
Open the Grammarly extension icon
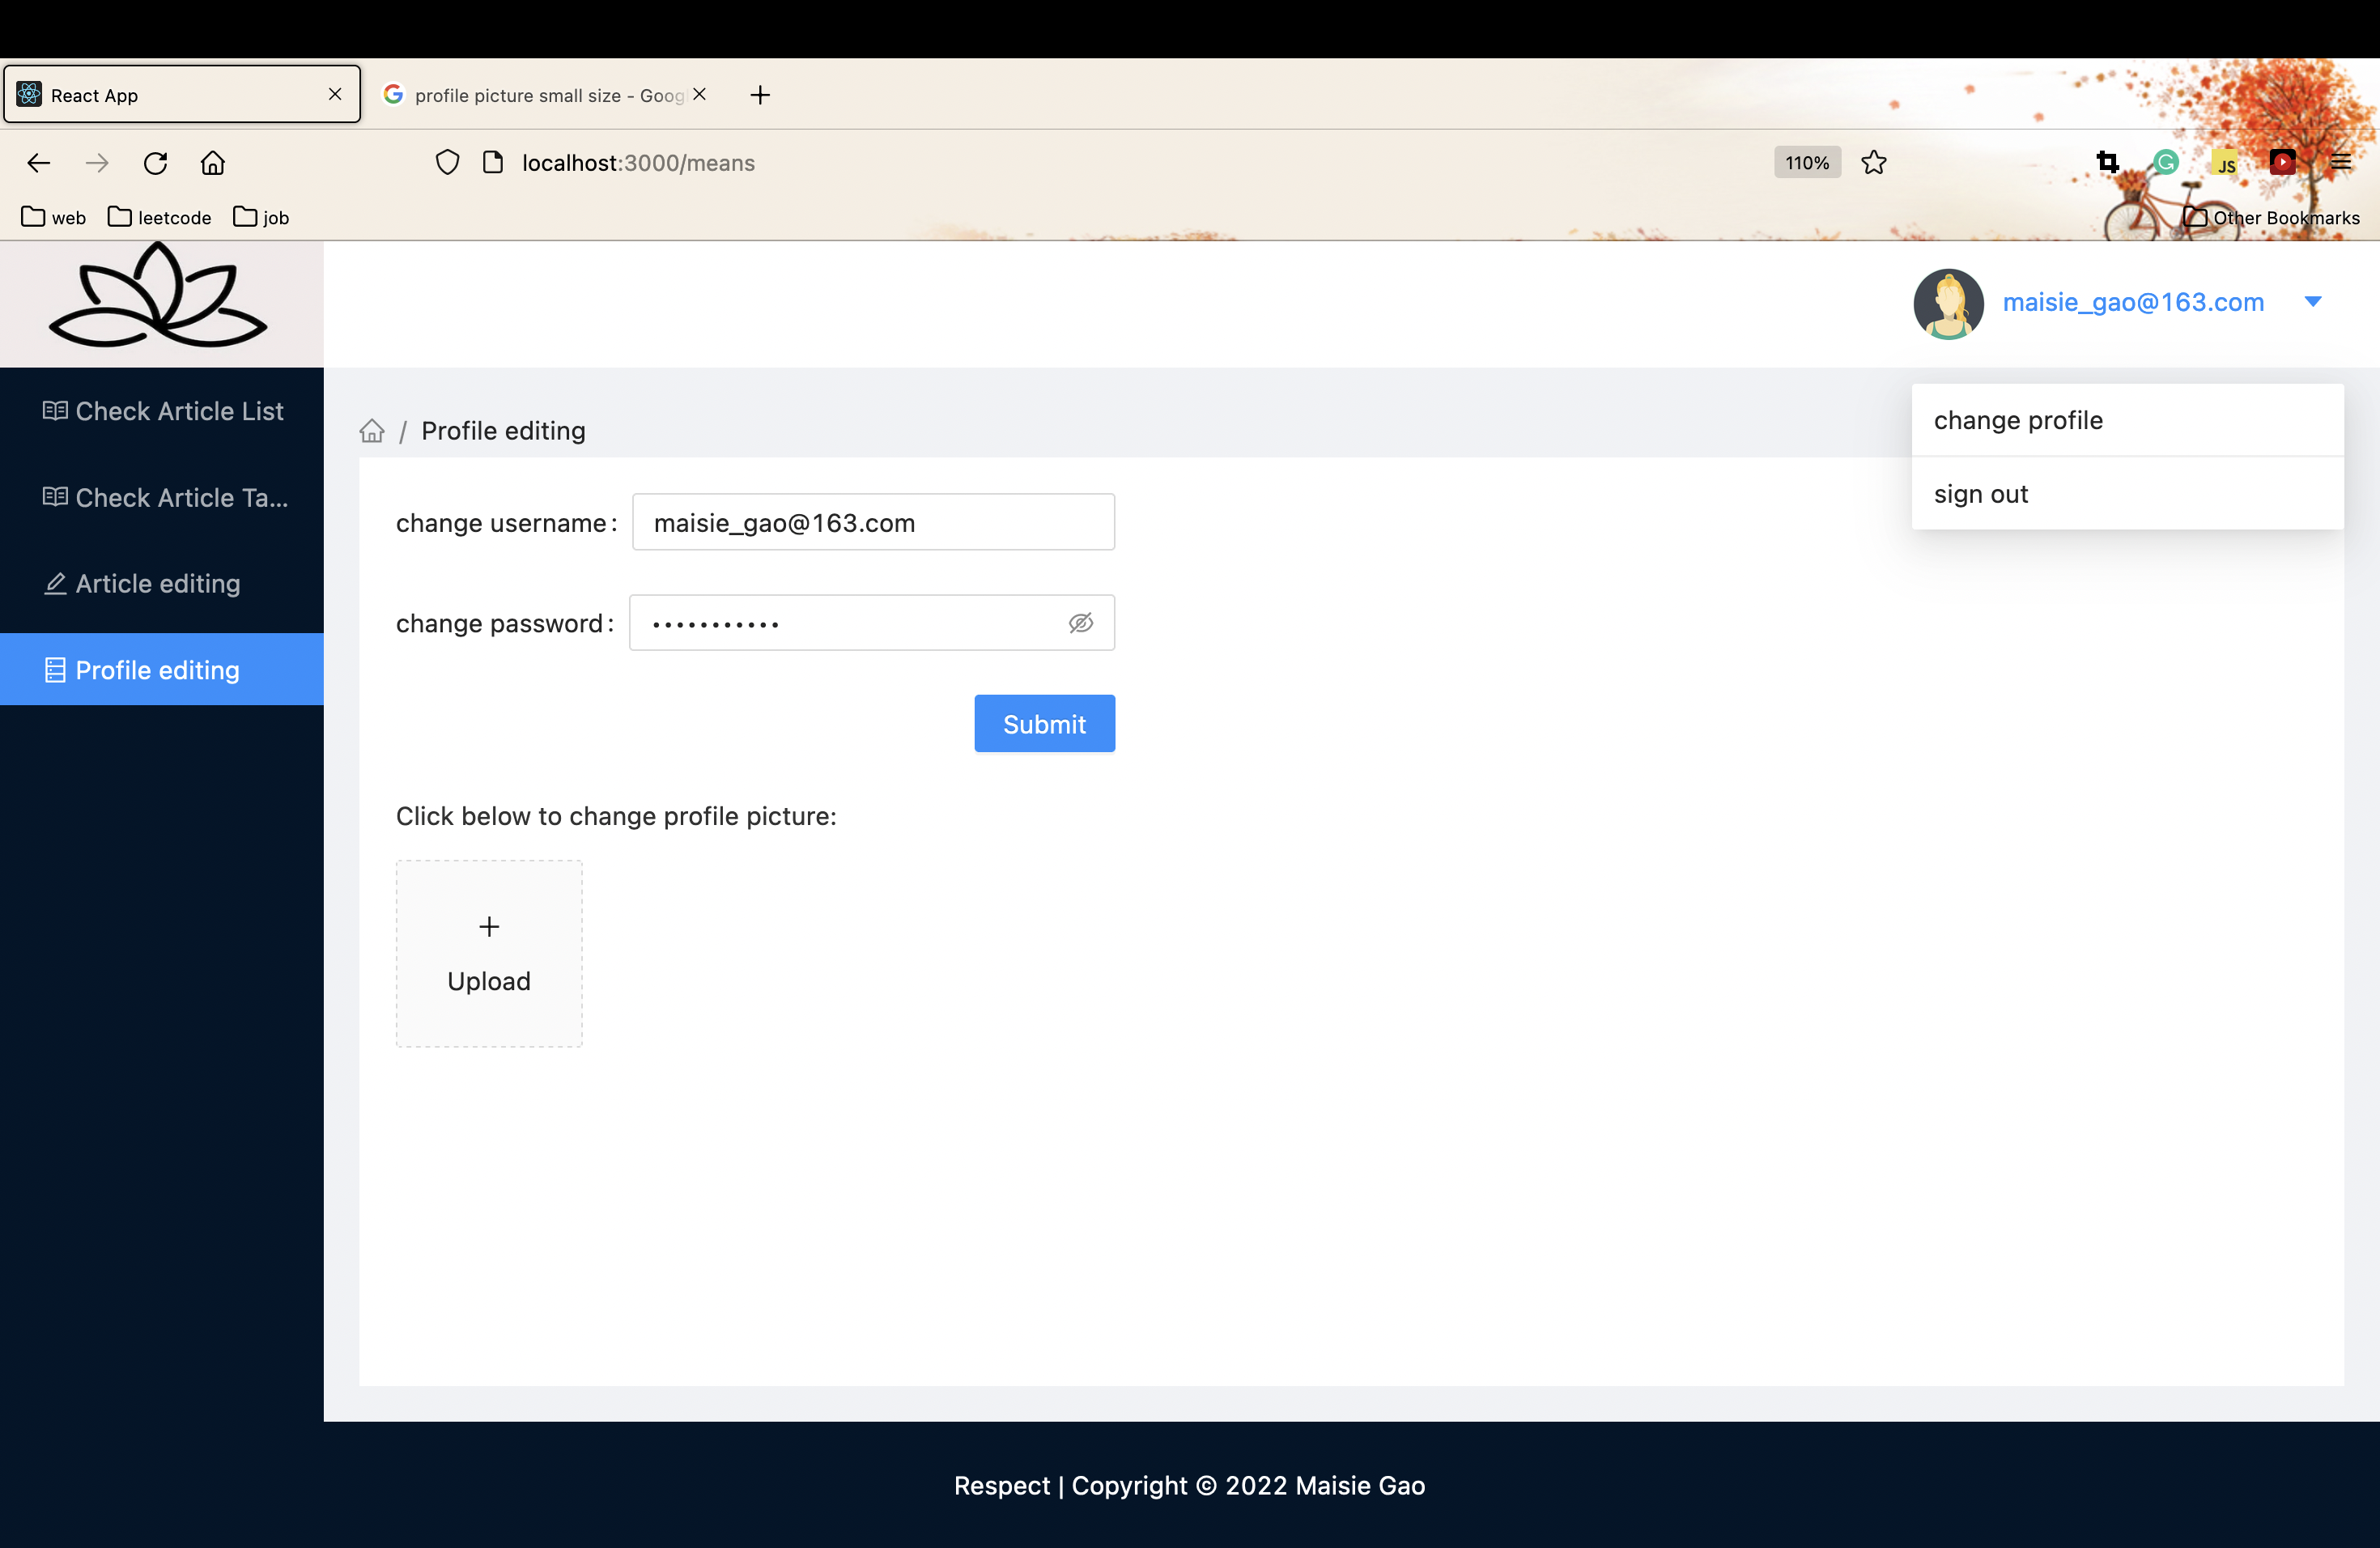[x=2165, y=161]
